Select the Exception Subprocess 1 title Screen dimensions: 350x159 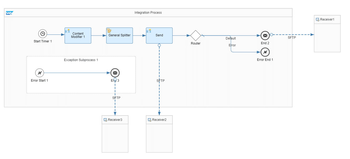[81, 60]
